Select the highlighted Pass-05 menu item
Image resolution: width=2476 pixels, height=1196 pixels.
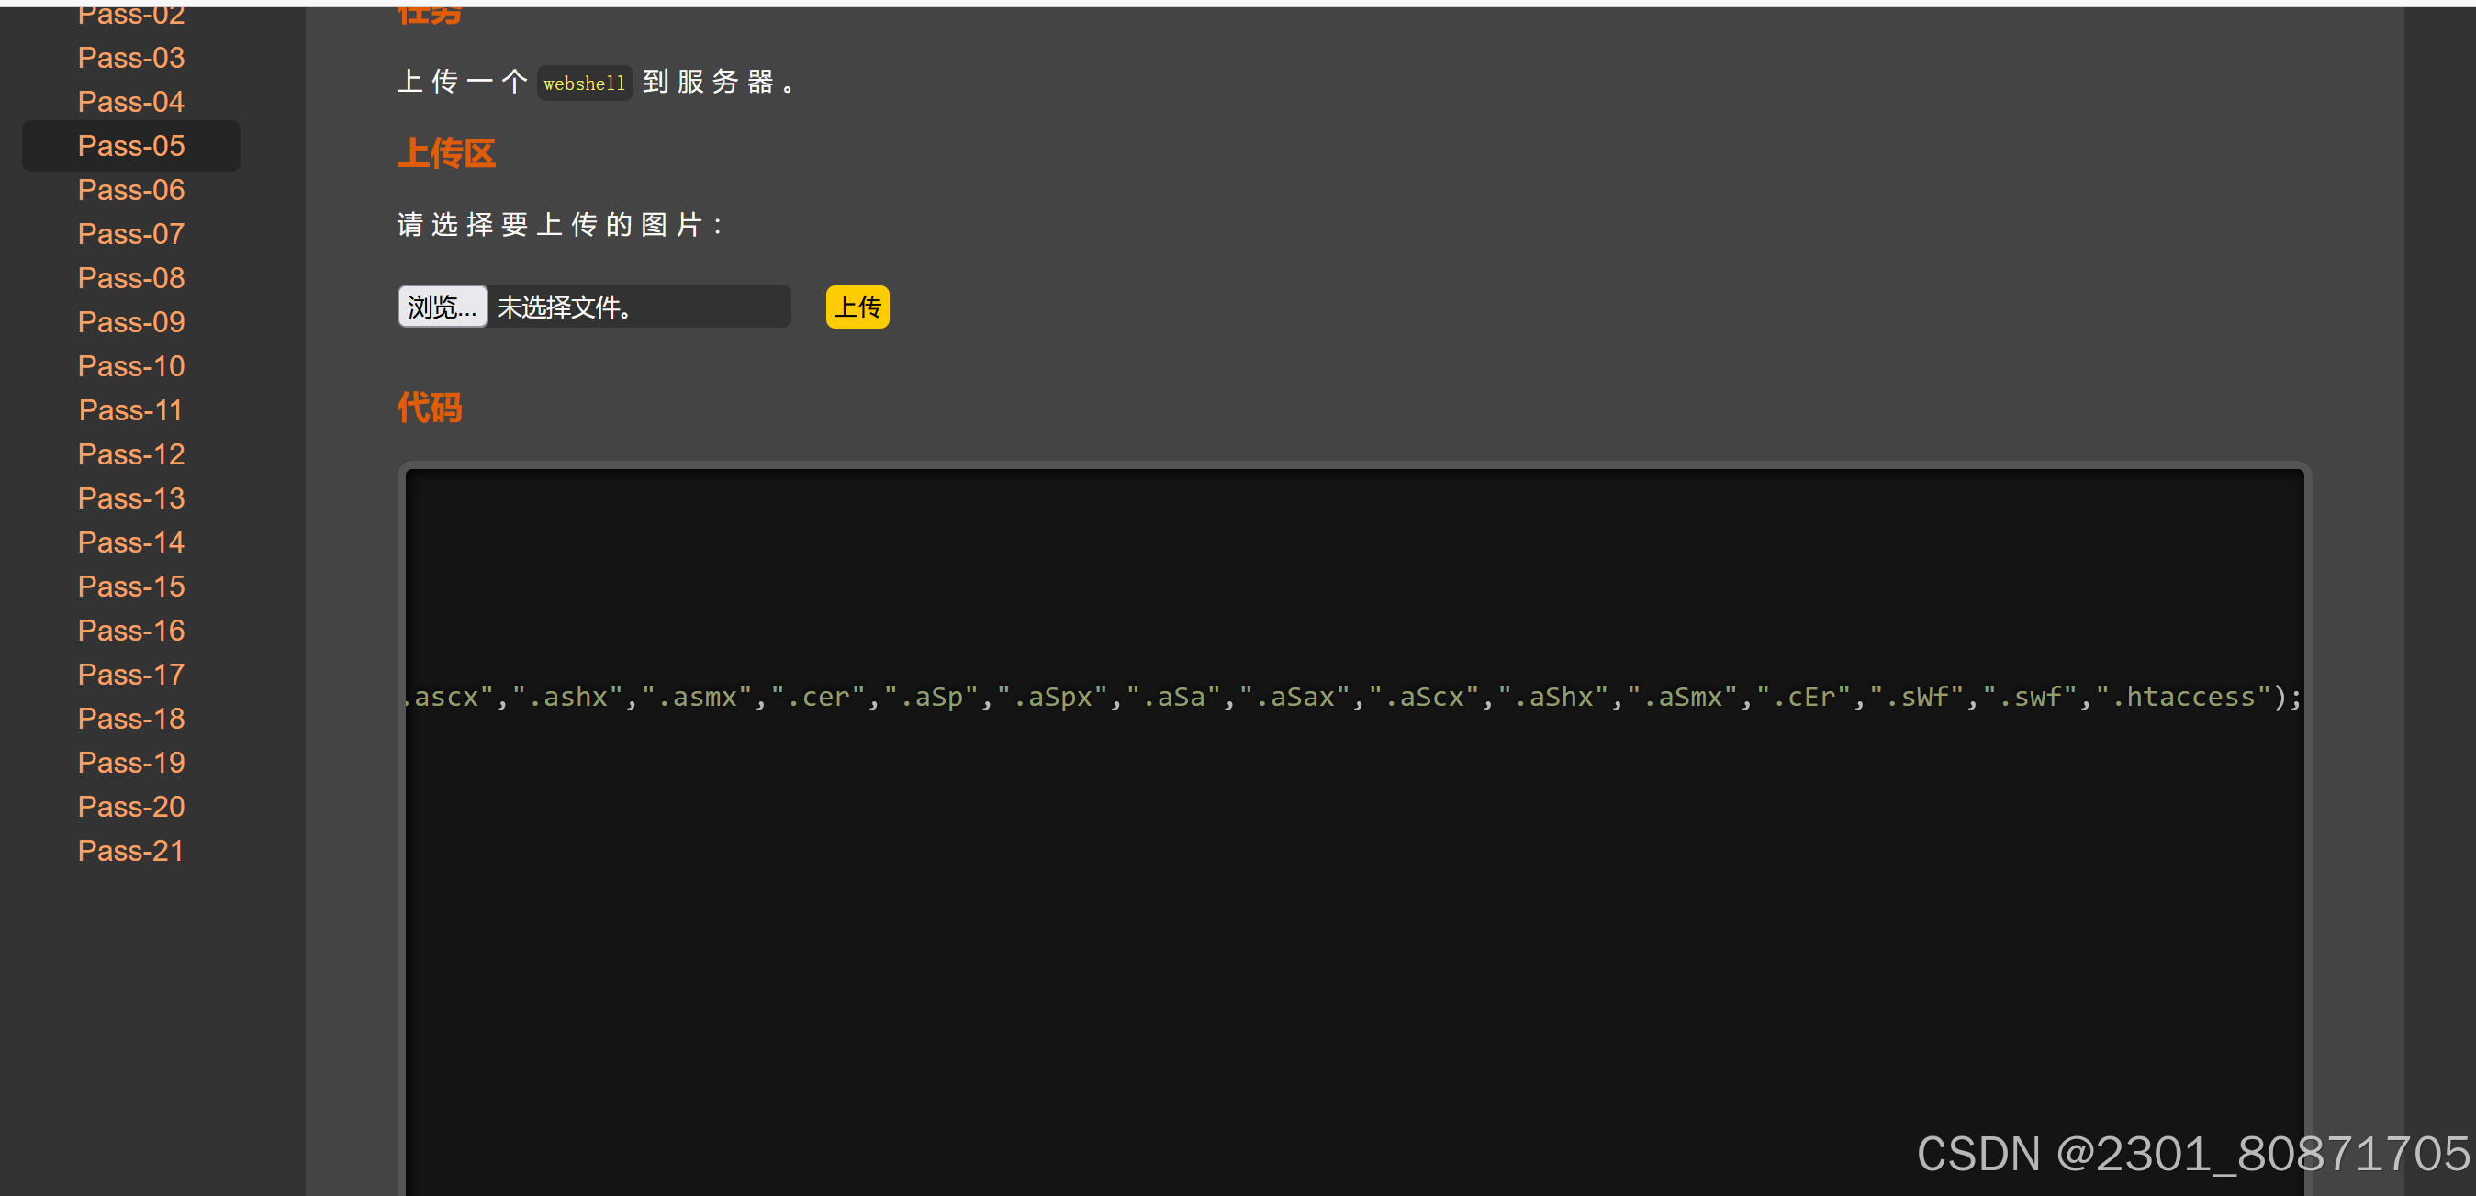point(130,146)
